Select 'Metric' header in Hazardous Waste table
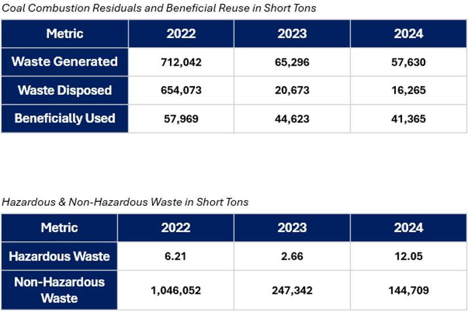The width and height of the screenshot is (468, 312). (x=60, y=227)
